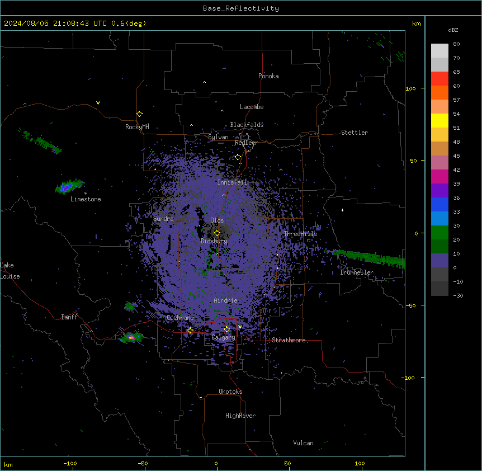Click the Strathmore town label
This screenshot has width=482, height=471.
tap(289, 340)
